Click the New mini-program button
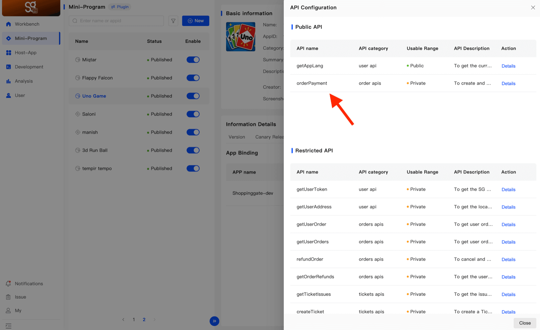 point(196,21)
